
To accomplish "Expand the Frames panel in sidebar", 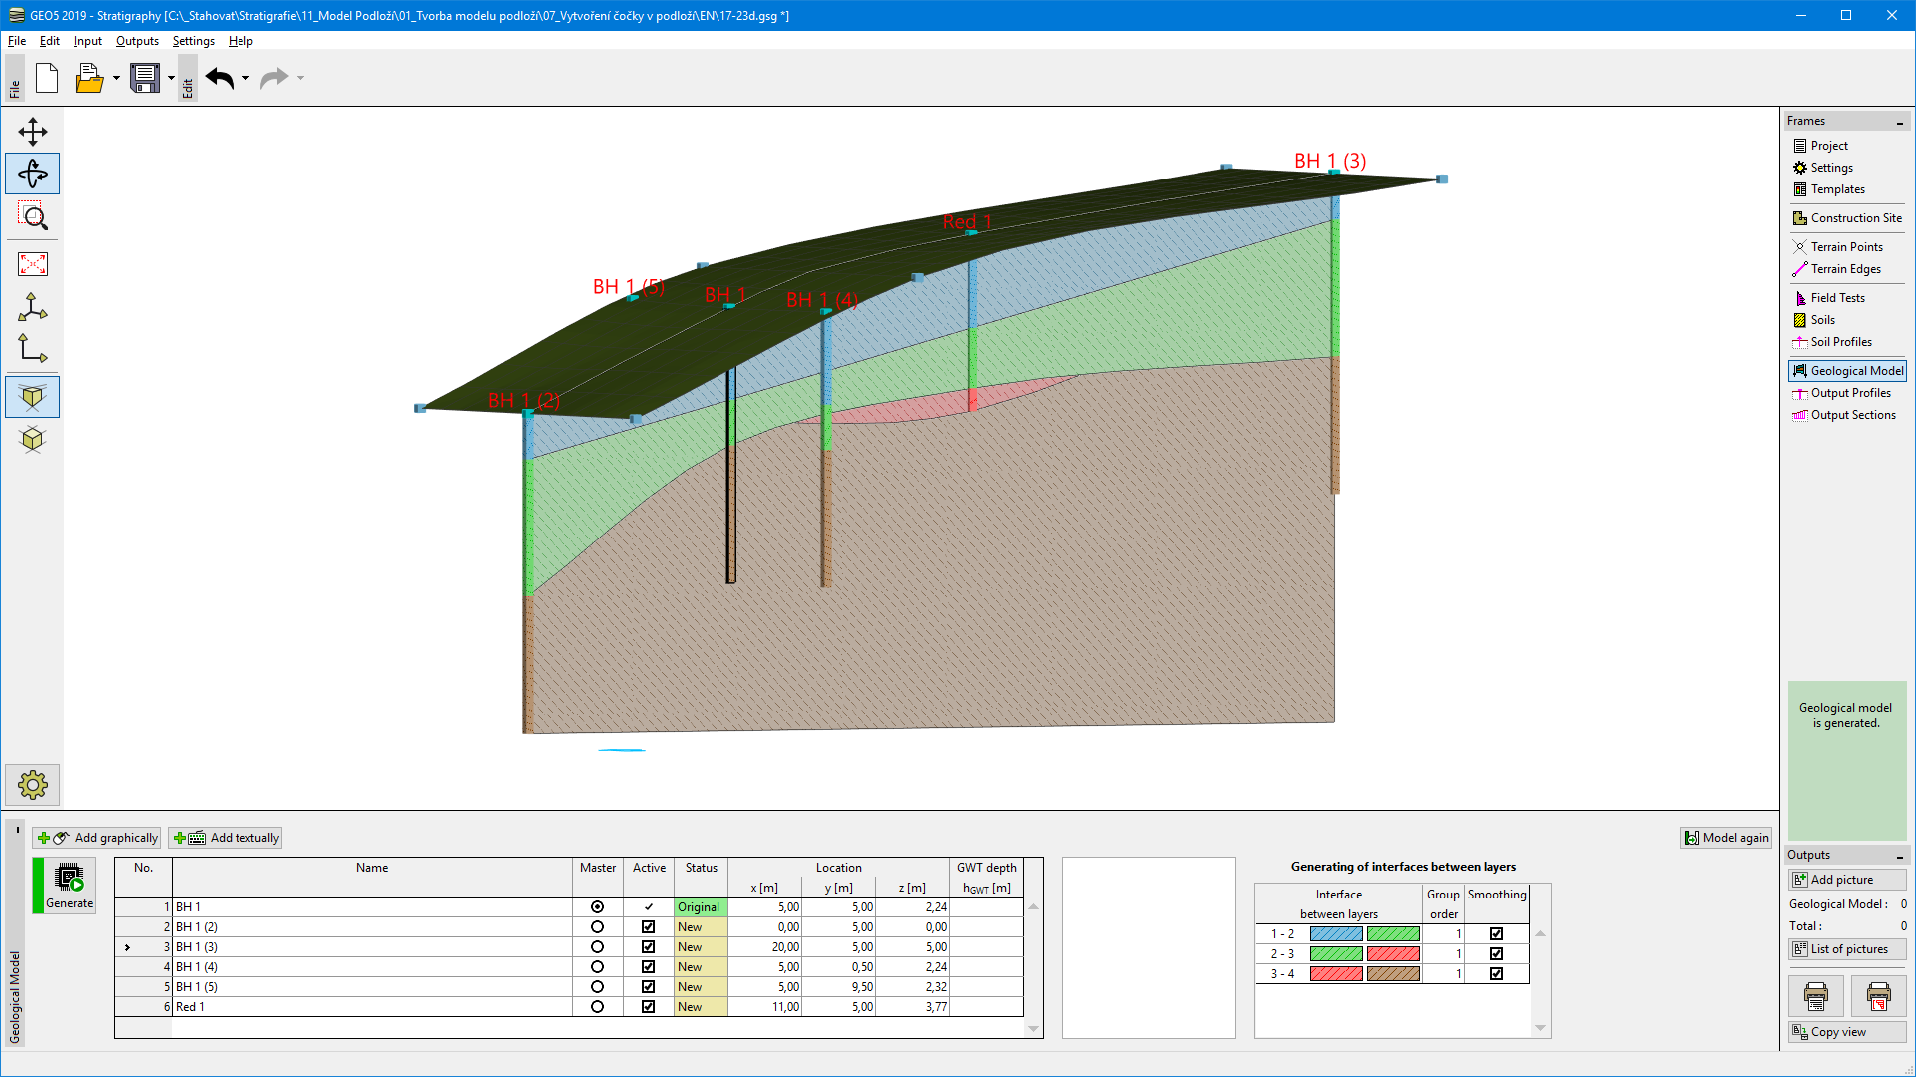I will click(x=1900, y=120).
